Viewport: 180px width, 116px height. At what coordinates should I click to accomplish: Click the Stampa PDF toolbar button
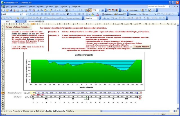click(x=120, y=14)
